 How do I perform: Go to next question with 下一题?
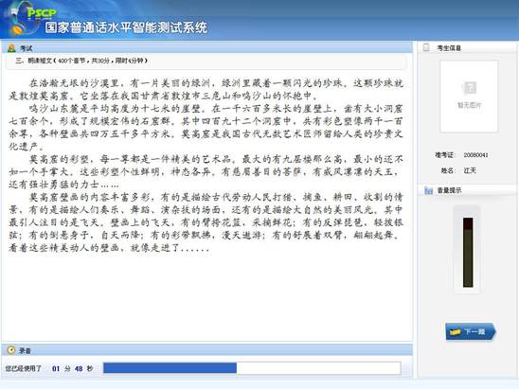(471, 331)
